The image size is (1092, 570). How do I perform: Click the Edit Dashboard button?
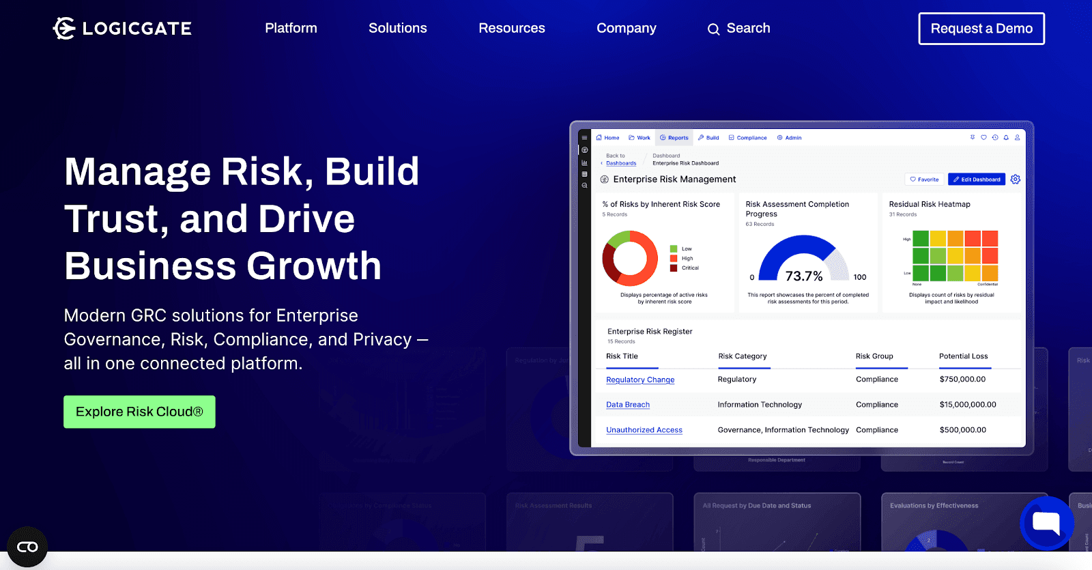(977, 180)
